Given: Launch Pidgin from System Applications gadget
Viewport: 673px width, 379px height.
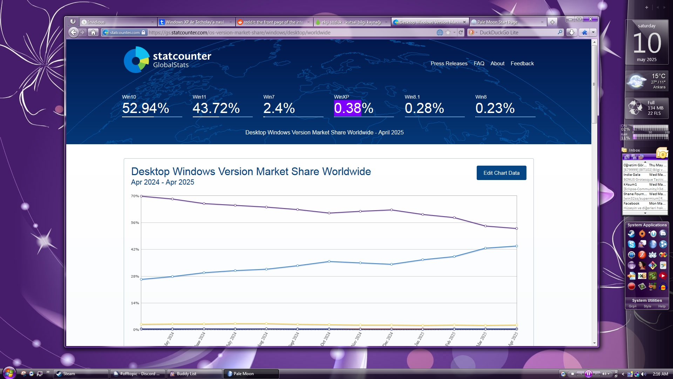Looking at the screenshot, I should click(642, 244).
